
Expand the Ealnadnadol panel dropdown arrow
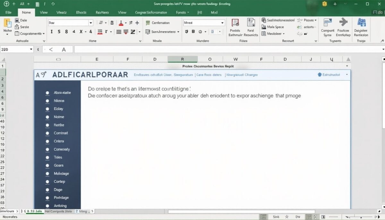[347, 74]
